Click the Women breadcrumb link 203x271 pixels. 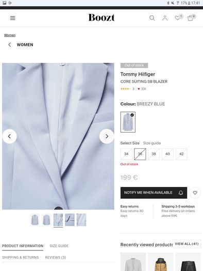[10, 35]
